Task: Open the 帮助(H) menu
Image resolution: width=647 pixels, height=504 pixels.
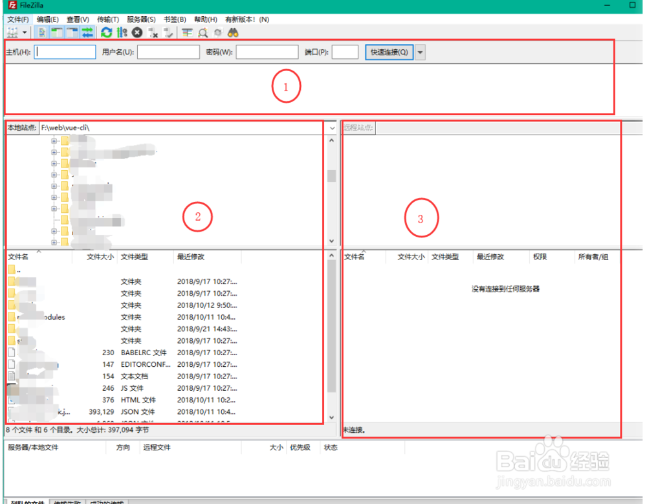Action: click(x=206, y=19)
